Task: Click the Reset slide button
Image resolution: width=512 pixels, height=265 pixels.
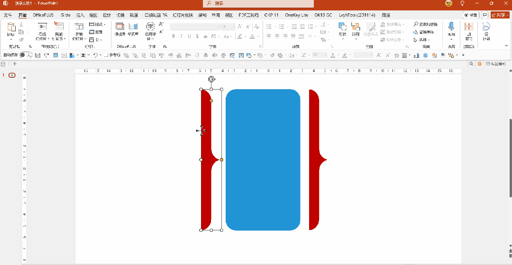Action: (x=96, y=32)
